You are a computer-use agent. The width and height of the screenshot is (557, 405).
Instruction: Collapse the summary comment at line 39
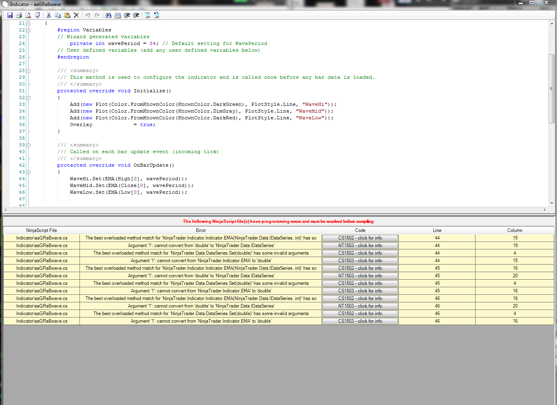tap(29, 145)
